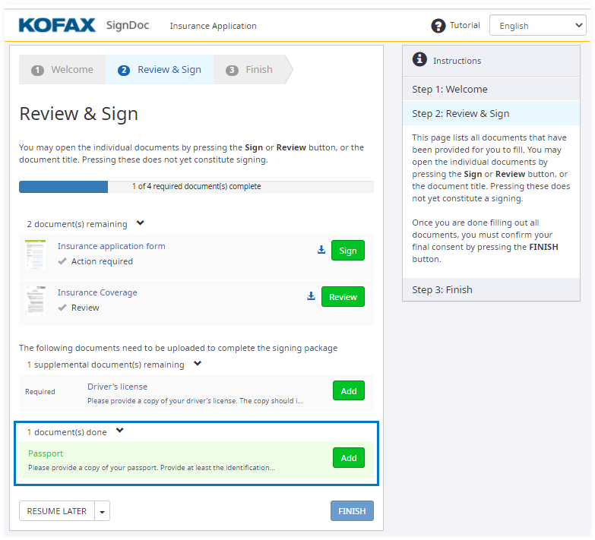
Task: Open the Tutorial help icon
Action: click(438, 26)
